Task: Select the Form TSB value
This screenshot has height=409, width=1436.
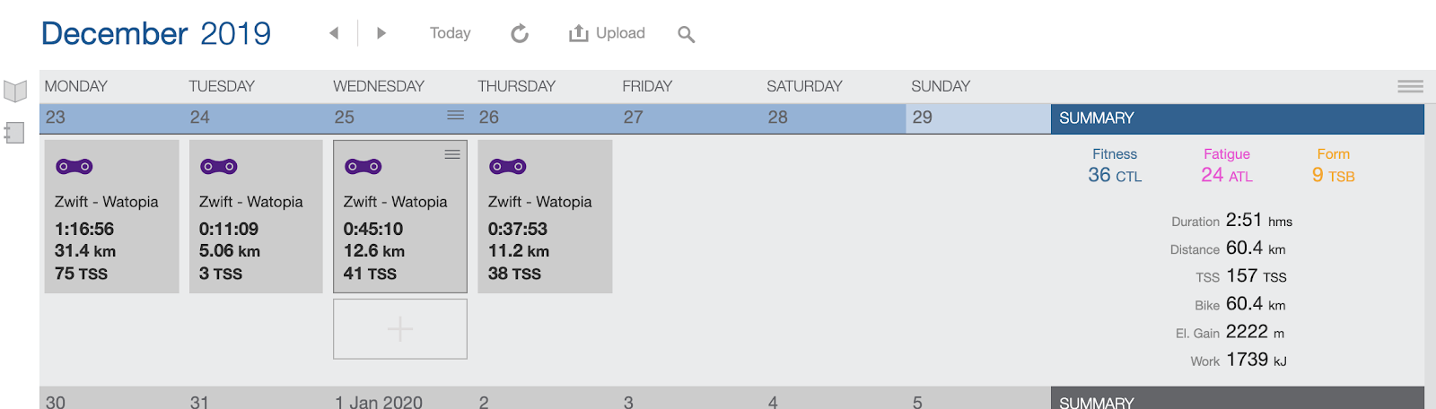Action: [x=1333, y=176]
